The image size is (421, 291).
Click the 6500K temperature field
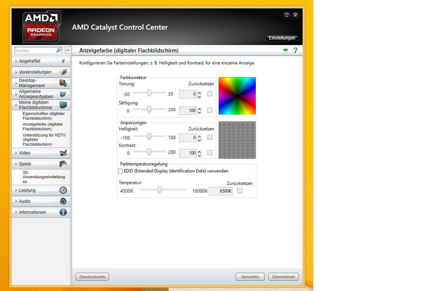(x=221, y=191)
